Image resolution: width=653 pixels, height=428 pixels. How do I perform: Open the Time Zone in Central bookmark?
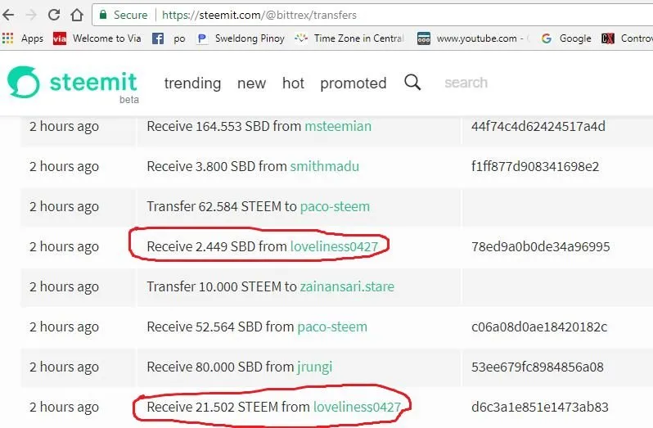(x=349, y=38)
